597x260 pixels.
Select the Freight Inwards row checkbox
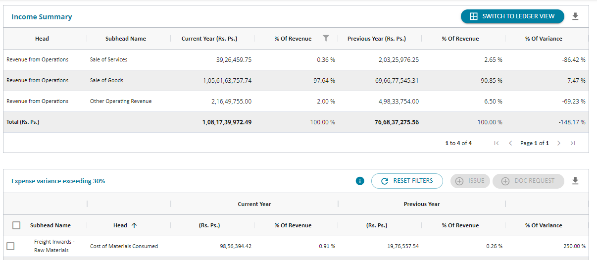coord(10,246)
